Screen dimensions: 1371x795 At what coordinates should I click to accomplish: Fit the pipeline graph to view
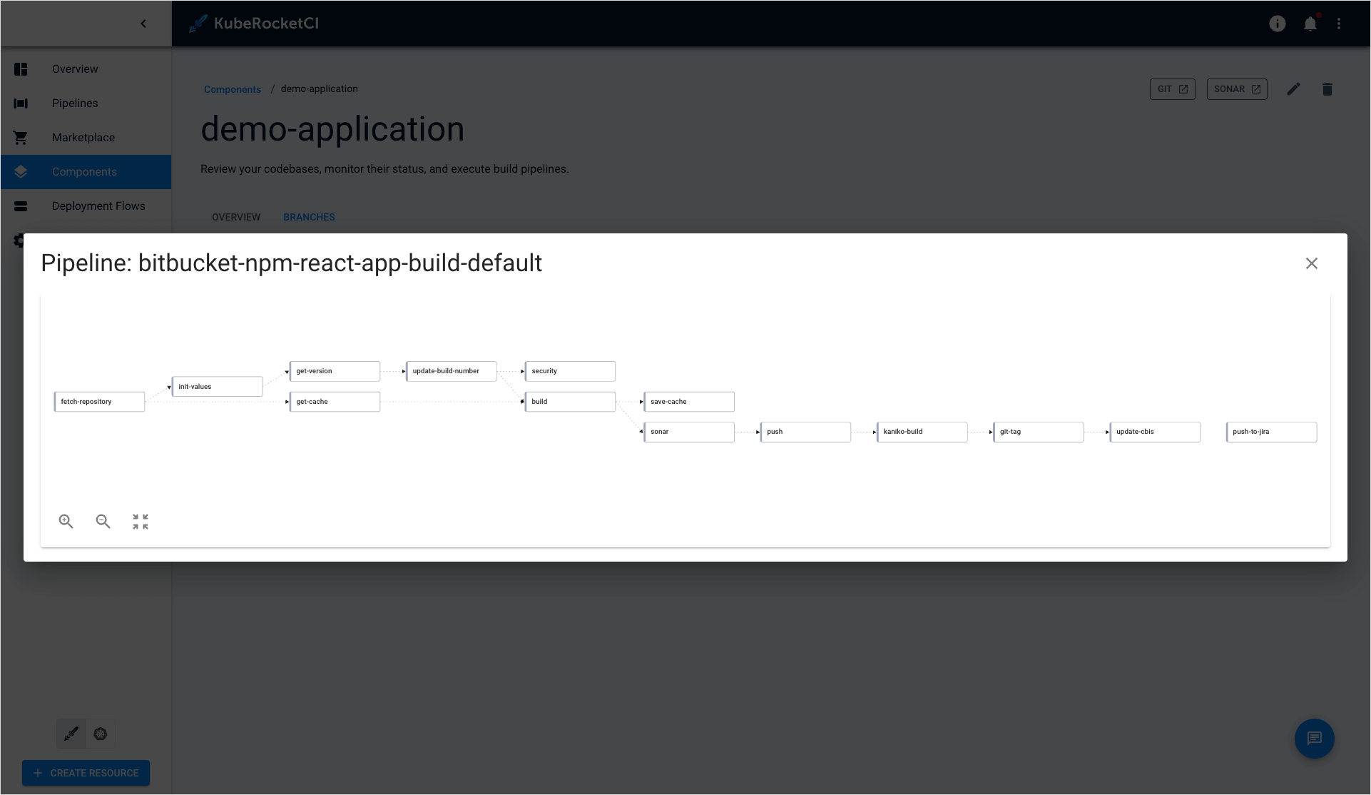(x=140, y=521)
